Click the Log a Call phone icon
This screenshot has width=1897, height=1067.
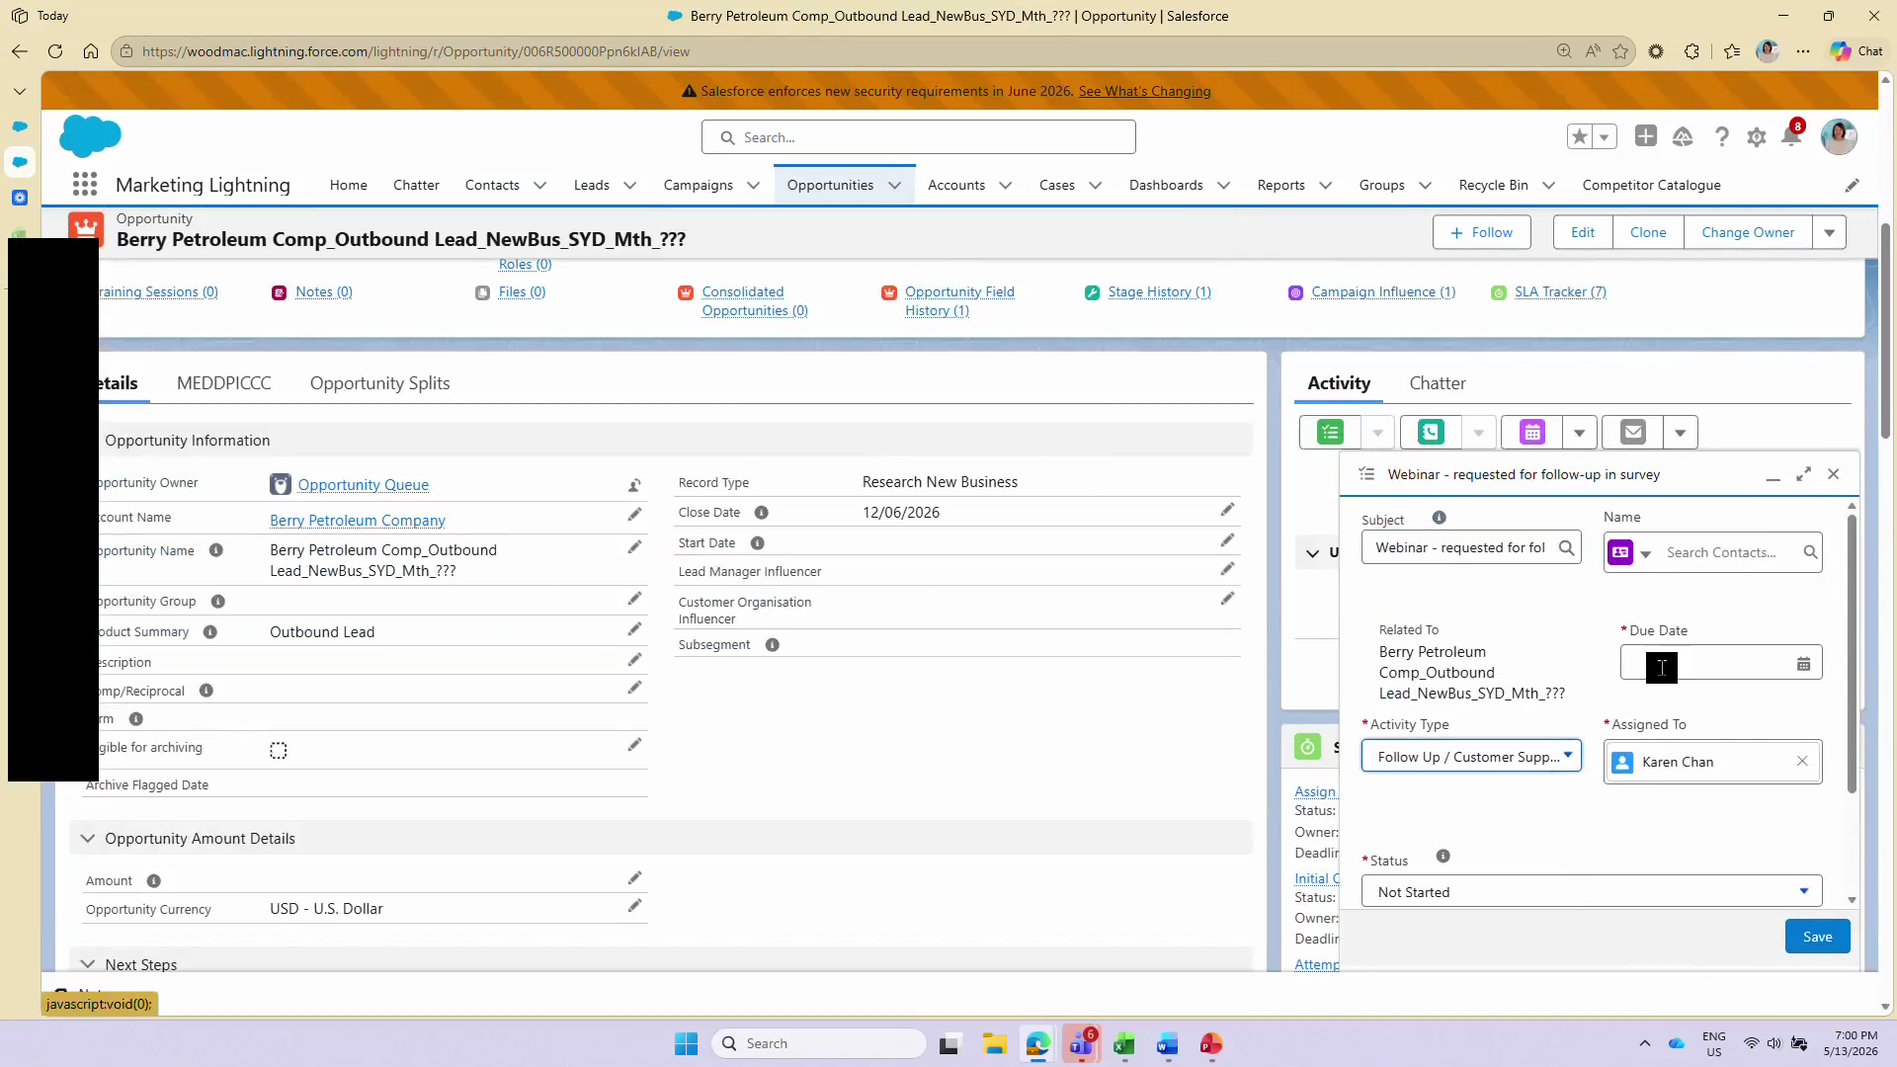[1431, 433]
